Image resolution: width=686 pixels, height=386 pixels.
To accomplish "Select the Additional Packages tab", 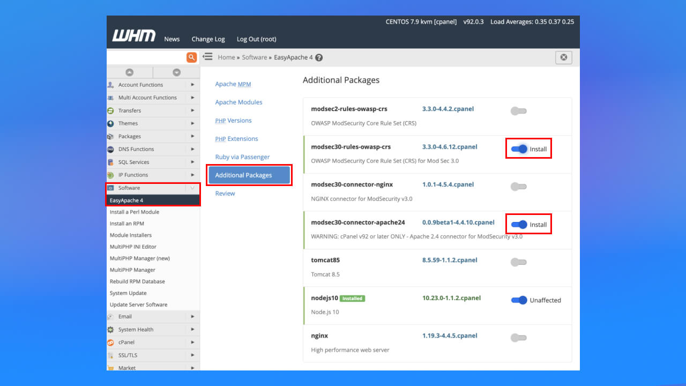I will (249, 175).
